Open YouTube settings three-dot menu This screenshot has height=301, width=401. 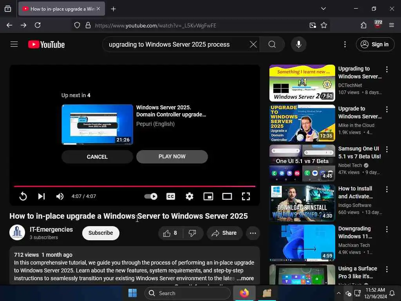[345, 44]
